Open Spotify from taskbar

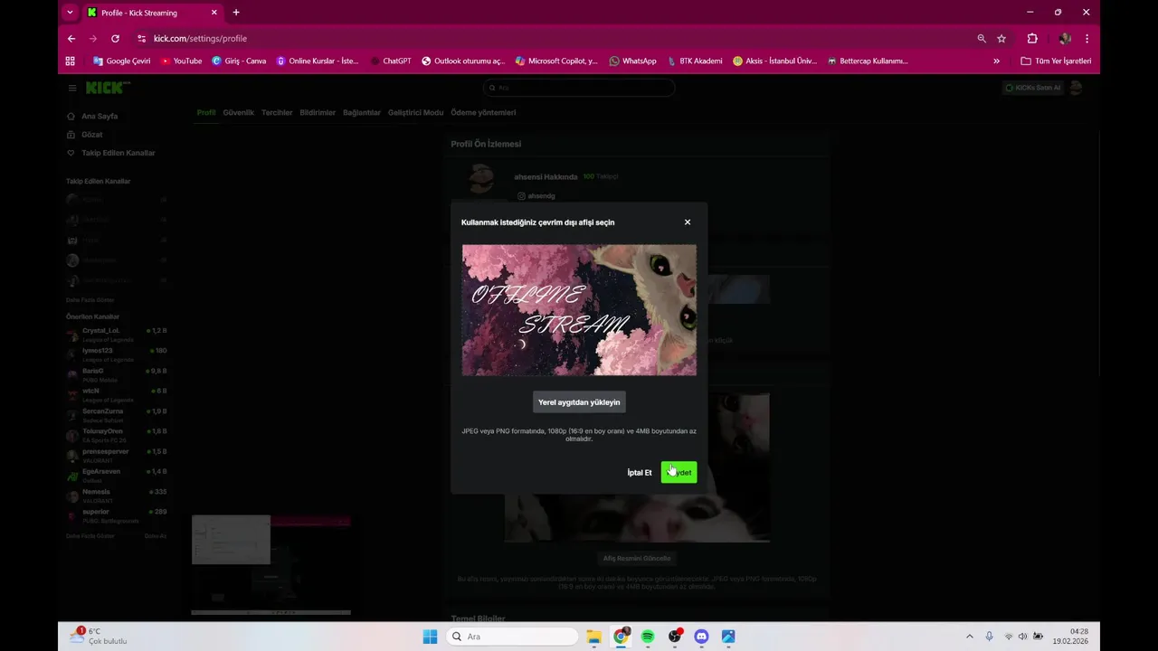point(648,637)
